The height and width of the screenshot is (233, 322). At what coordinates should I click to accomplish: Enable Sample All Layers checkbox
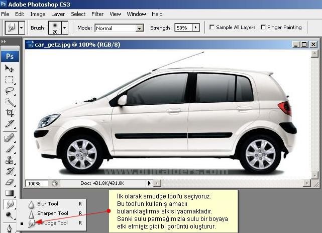[x=211, y=27]
